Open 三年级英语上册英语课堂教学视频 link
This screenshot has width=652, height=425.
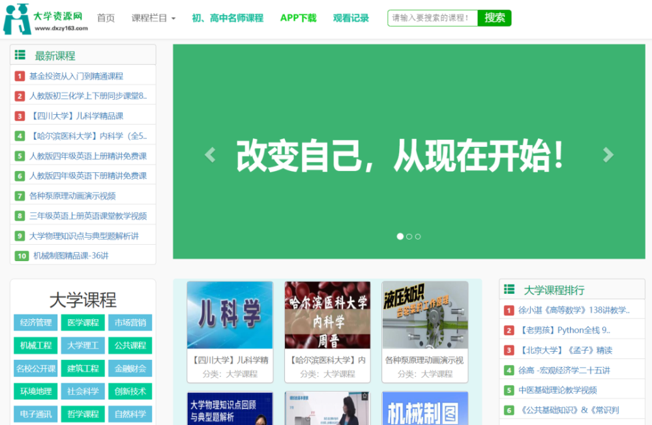coord(88,216)
